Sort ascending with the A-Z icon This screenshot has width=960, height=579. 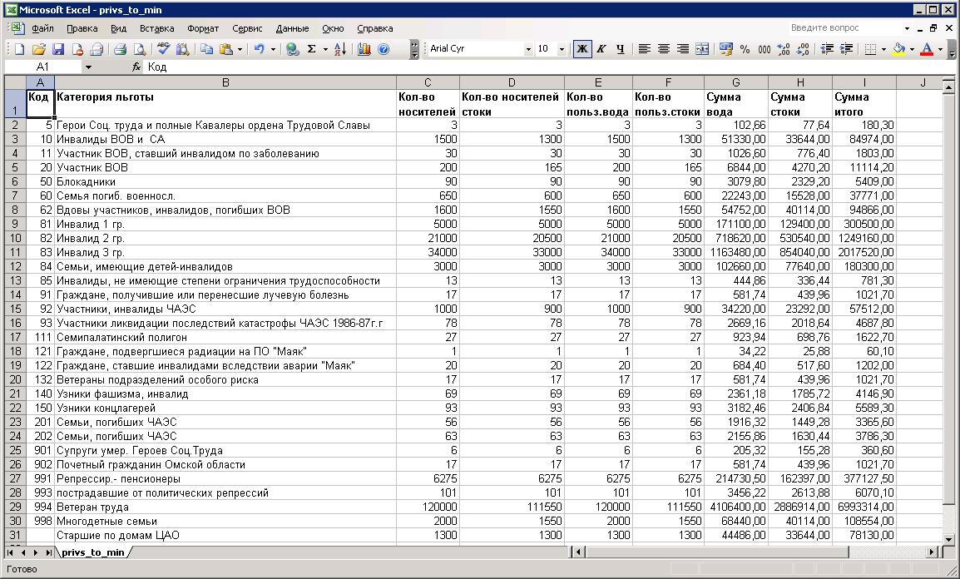pos(339,49)
